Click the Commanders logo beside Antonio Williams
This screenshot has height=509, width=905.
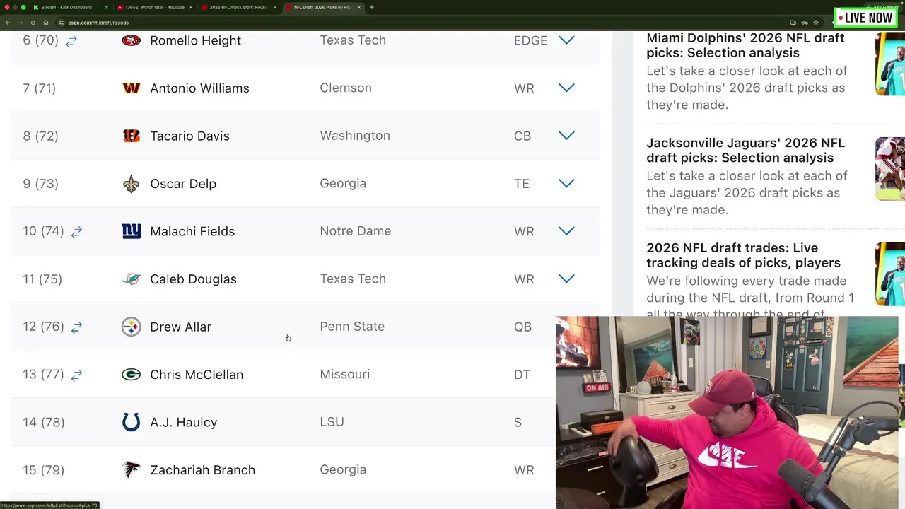click(131, 88)
